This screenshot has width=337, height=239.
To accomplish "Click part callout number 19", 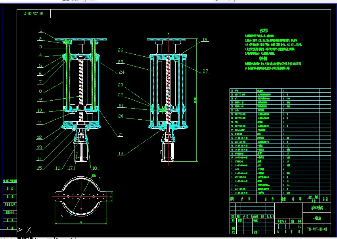I will coord(121,153).
